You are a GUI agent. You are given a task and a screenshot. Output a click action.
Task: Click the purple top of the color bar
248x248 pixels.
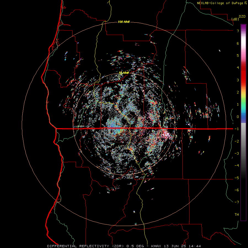243,26
